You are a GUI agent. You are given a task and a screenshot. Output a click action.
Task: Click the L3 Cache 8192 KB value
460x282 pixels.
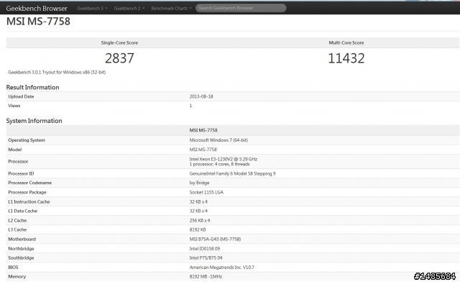[x=198, y=229]
